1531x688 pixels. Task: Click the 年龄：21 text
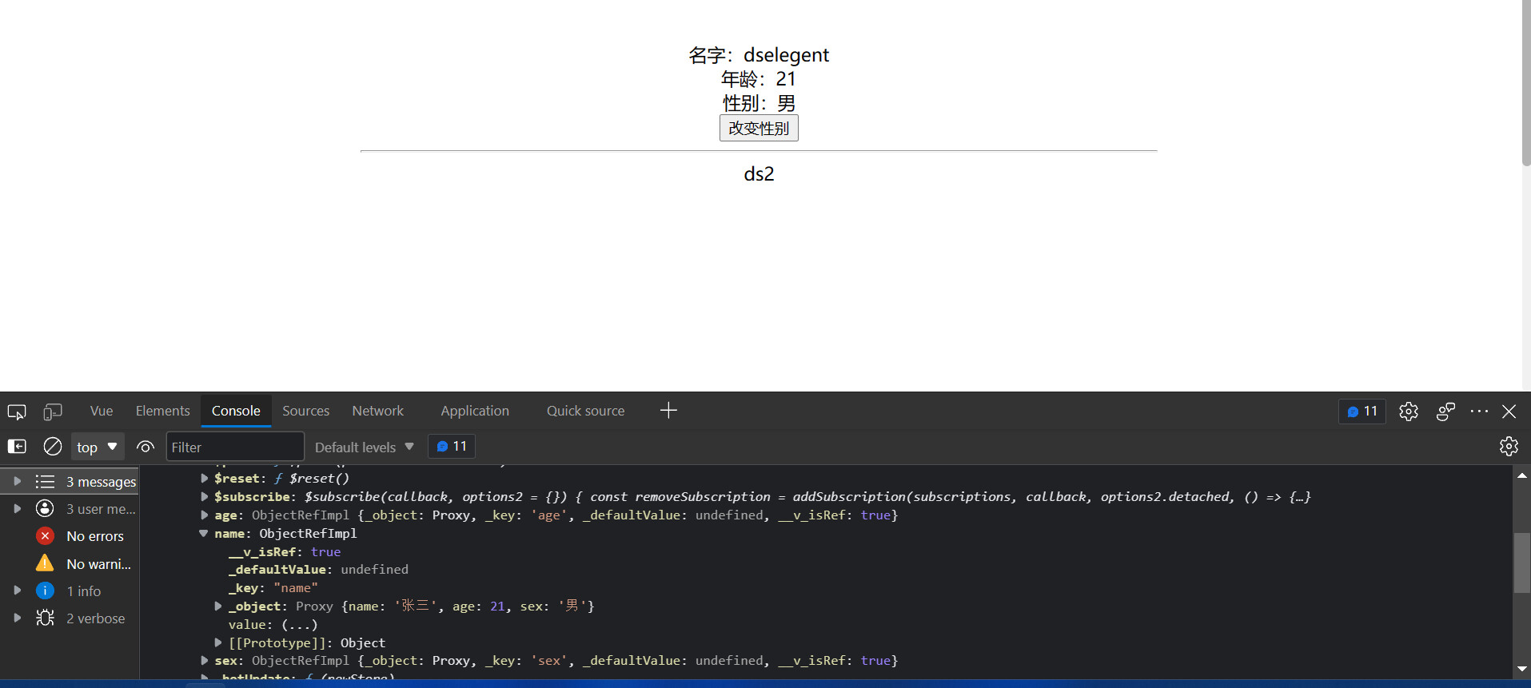pos(759,79)
